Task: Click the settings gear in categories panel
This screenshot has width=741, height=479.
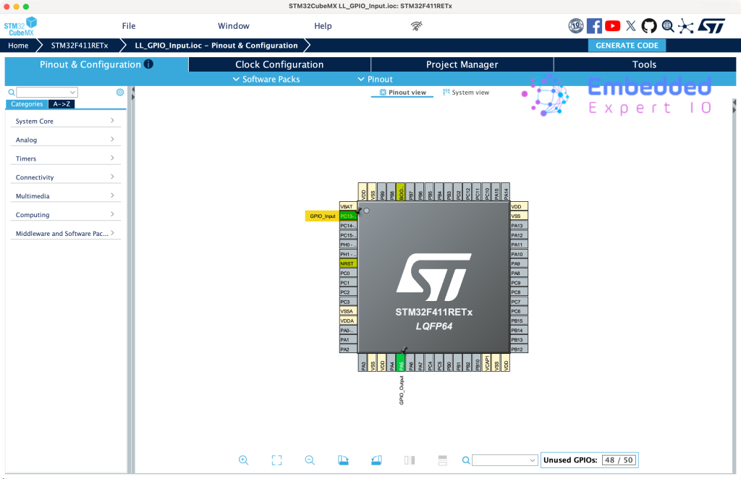Action: coord(120,93)
